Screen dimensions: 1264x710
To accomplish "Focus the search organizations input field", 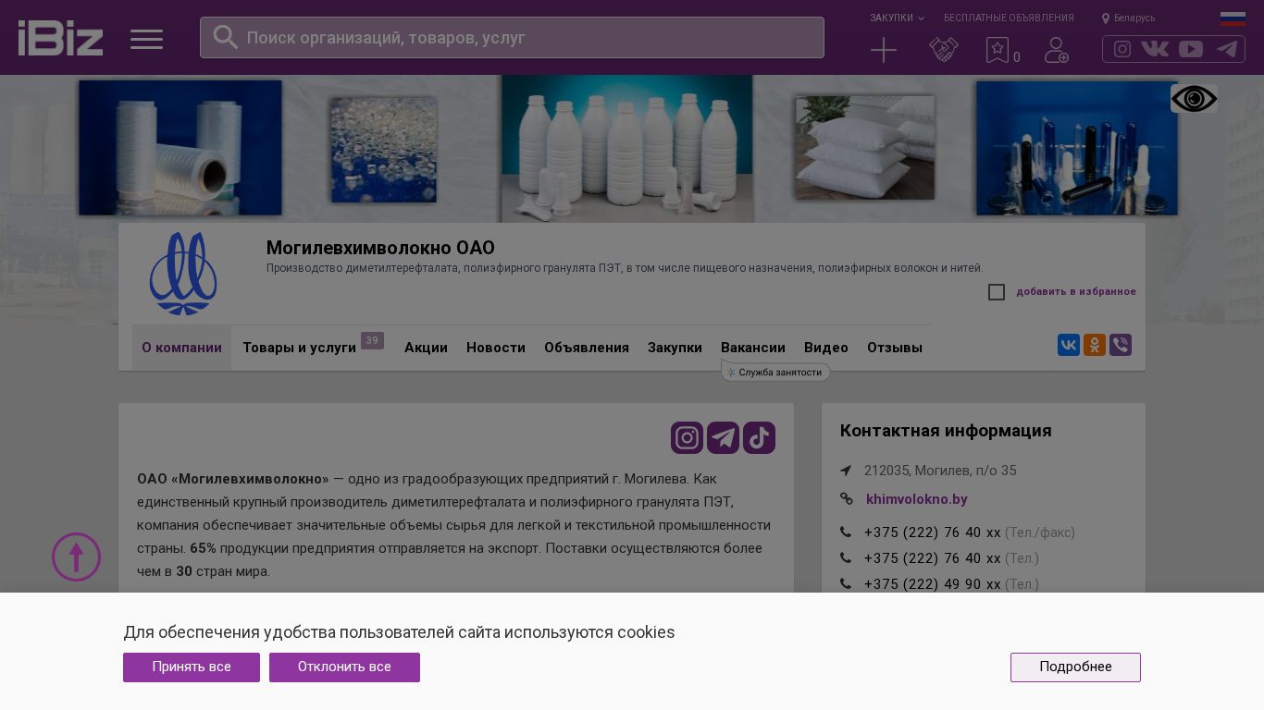I will pyautogui.click(x=512, y=37).
